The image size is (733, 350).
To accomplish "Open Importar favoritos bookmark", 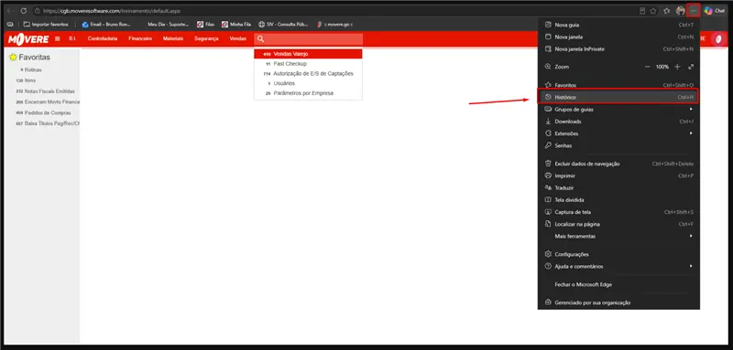I will tap(46, 25).
